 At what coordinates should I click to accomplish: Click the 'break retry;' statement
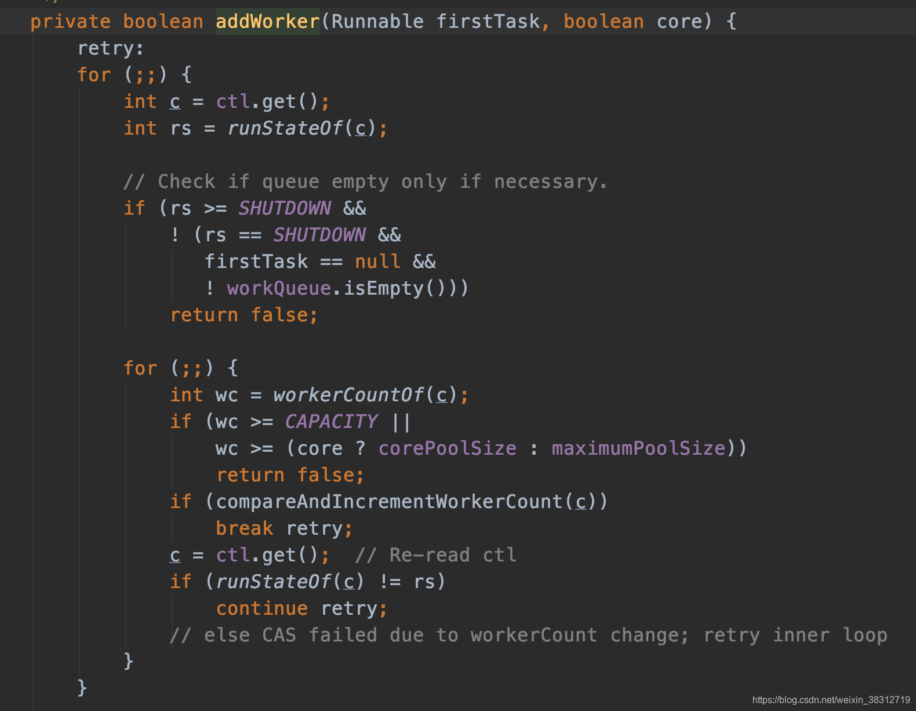pos(284,528)
